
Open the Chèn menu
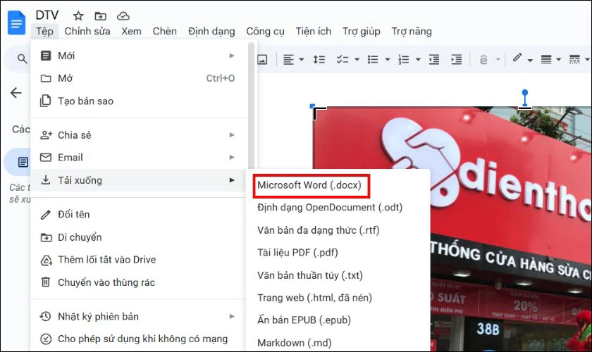[165, 31]
